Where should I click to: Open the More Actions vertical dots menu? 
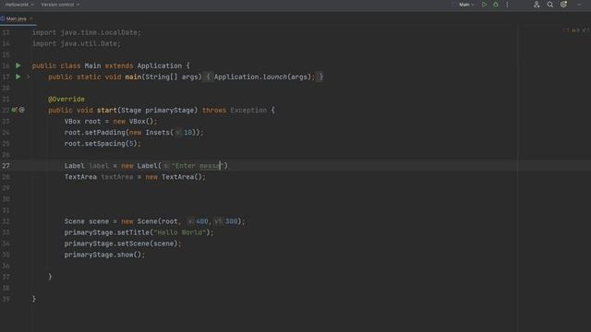[x=507, y=5]
